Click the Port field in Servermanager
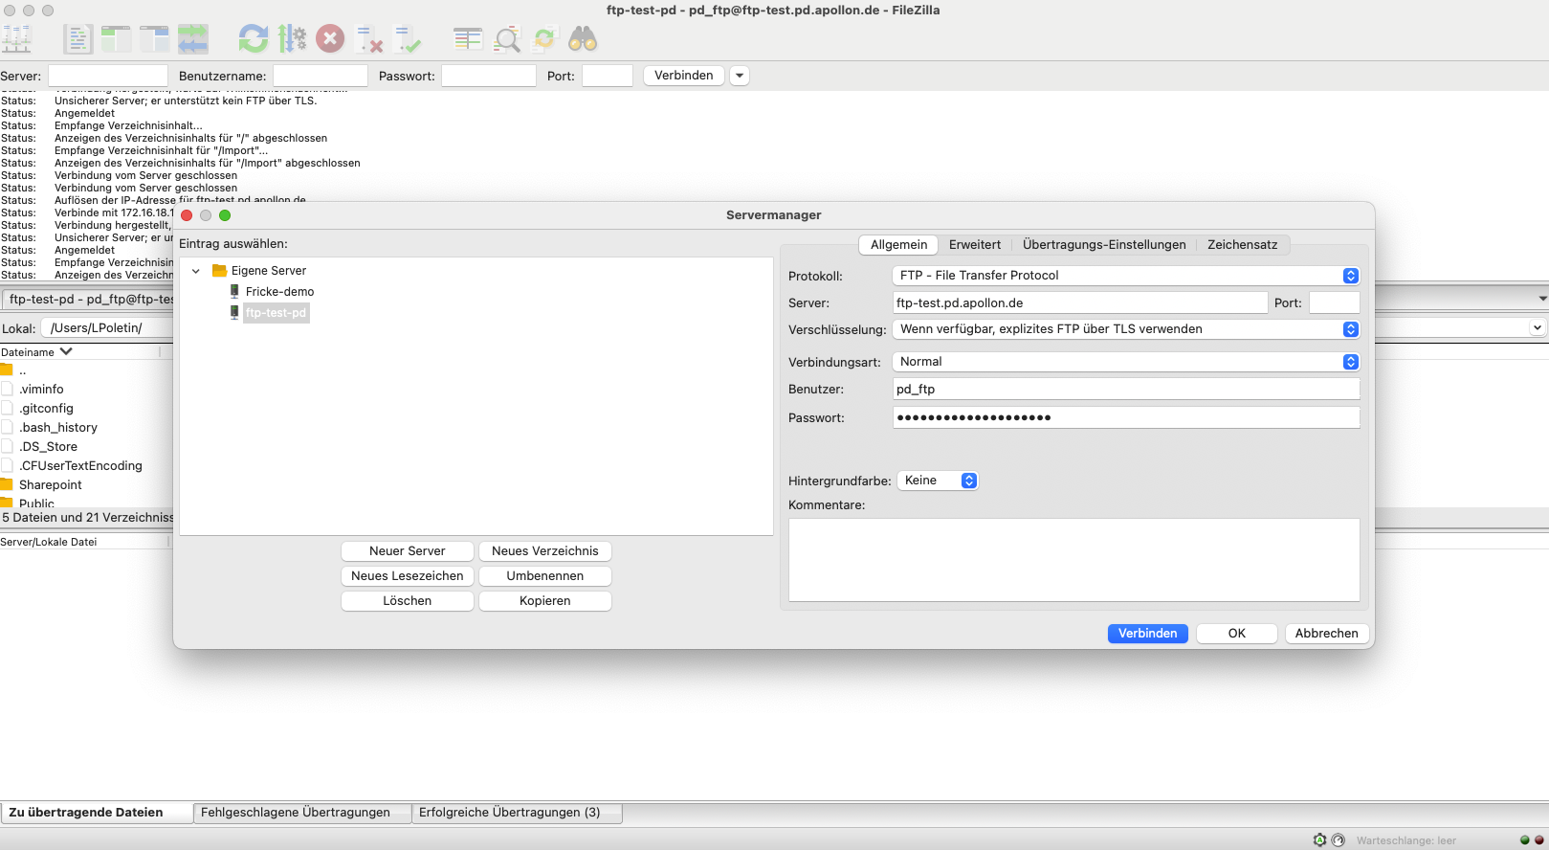 click(1335, 302)
